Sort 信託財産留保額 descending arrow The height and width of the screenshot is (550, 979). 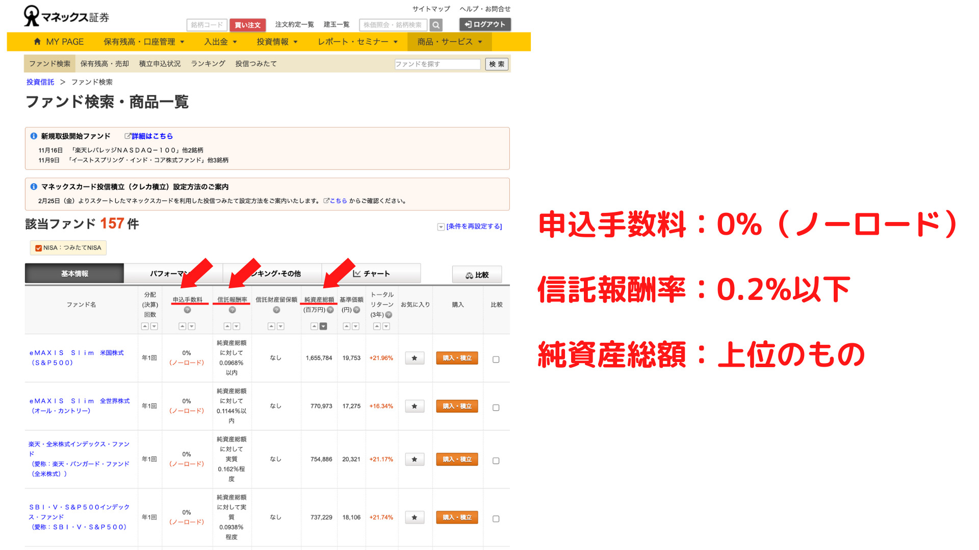click(280, 326)
